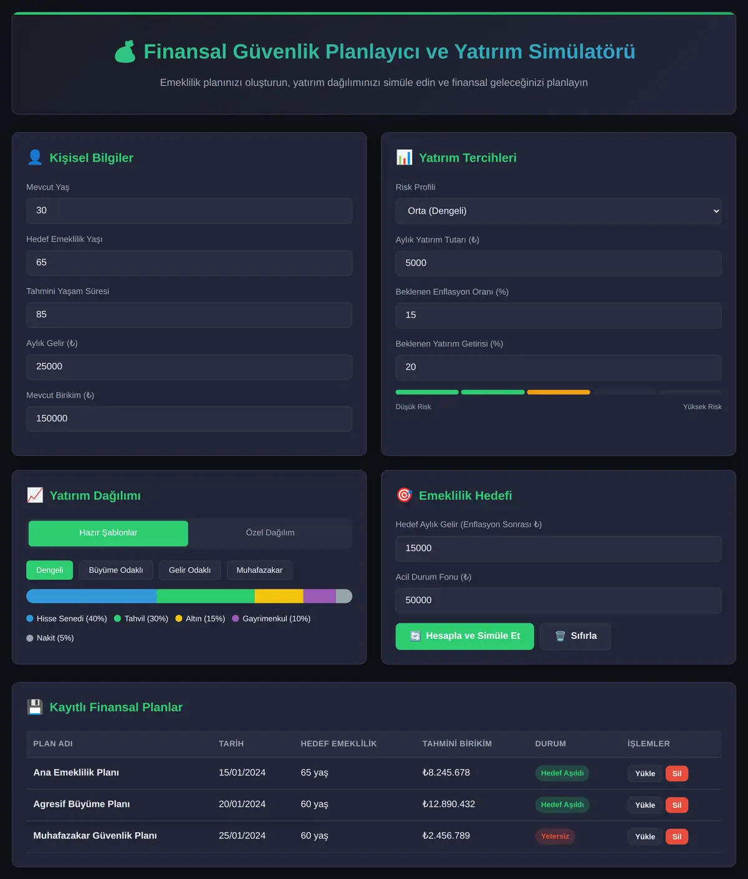Click the 25/01/2024 date cell
This screenshot has width=748, height=879.
pyautogui.click(x=242, y=836)
